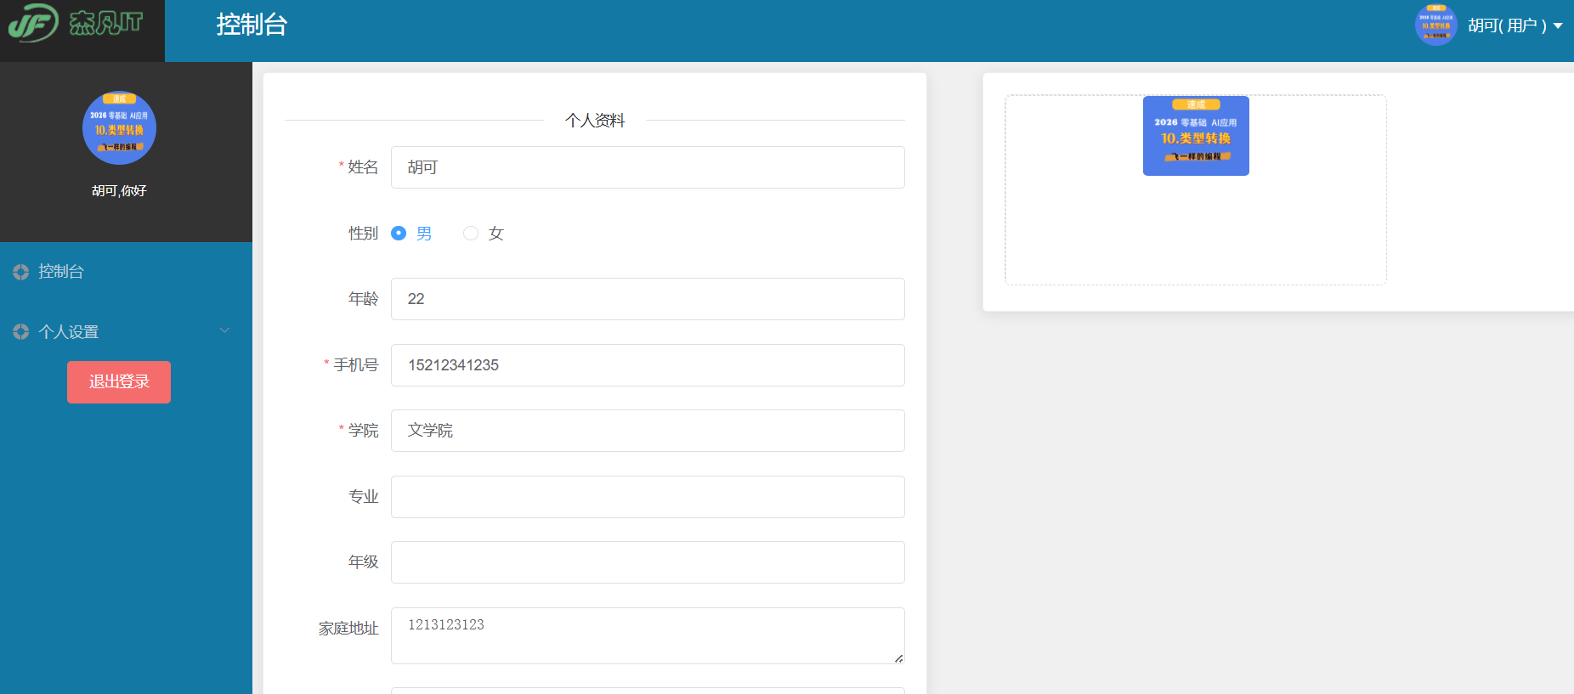Click the 胡可,你好 greeting text
Image resolution: width=1574 pixels, height=694 pixels.
click(119, 191)
